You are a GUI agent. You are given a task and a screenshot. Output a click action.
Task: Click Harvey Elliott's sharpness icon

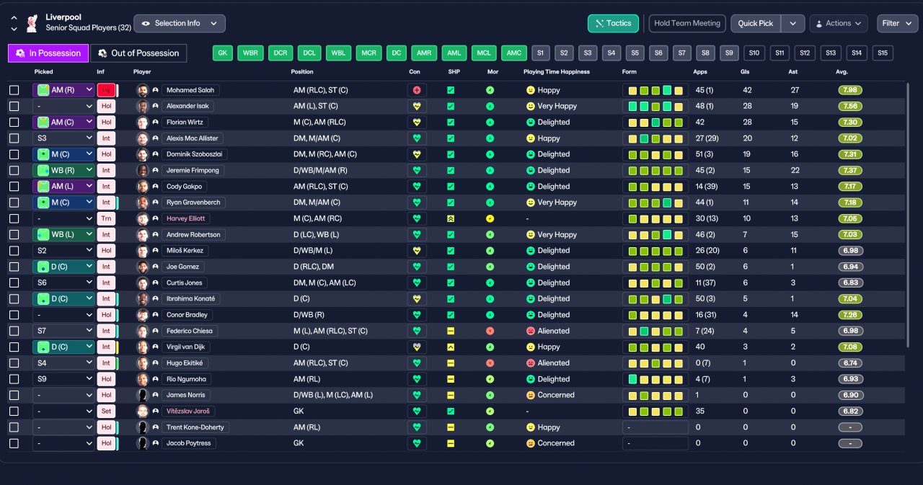click(451, 218)
